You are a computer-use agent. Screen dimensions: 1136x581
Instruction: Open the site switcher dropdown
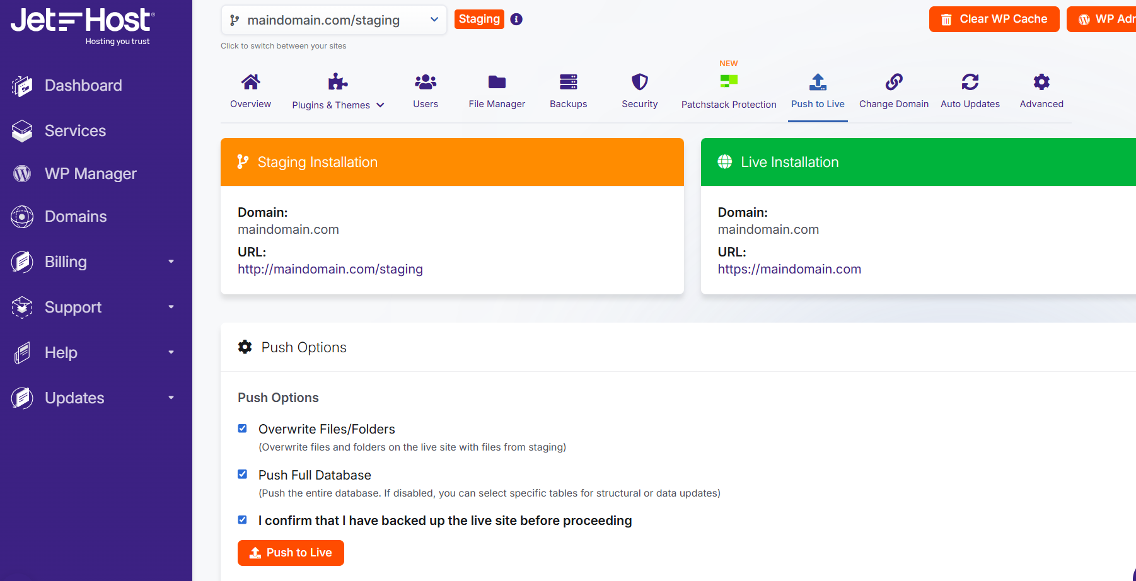(x=334, y=20)
